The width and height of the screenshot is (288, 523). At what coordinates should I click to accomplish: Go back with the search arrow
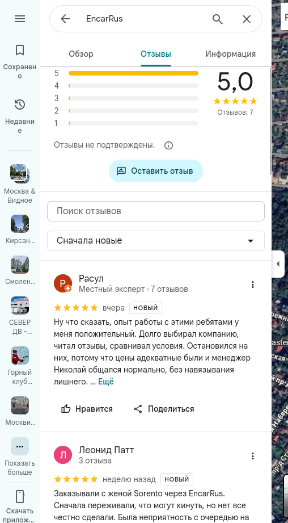65,19
